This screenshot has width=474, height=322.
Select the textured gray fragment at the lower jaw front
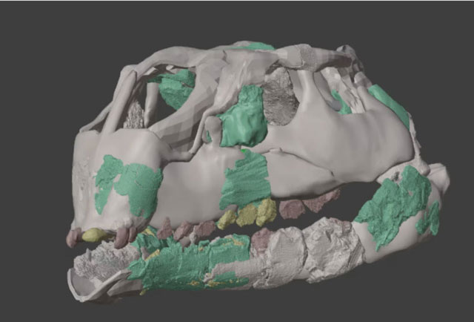[x=104, y=260]
